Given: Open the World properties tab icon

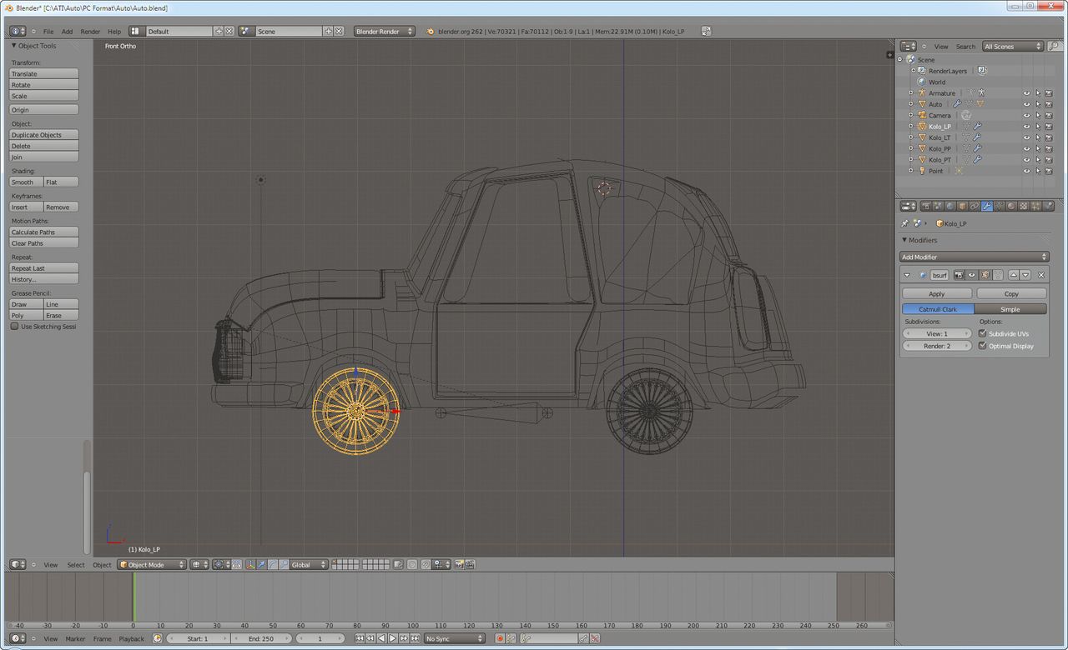Looking at the screenshot, I should [950, 206].
